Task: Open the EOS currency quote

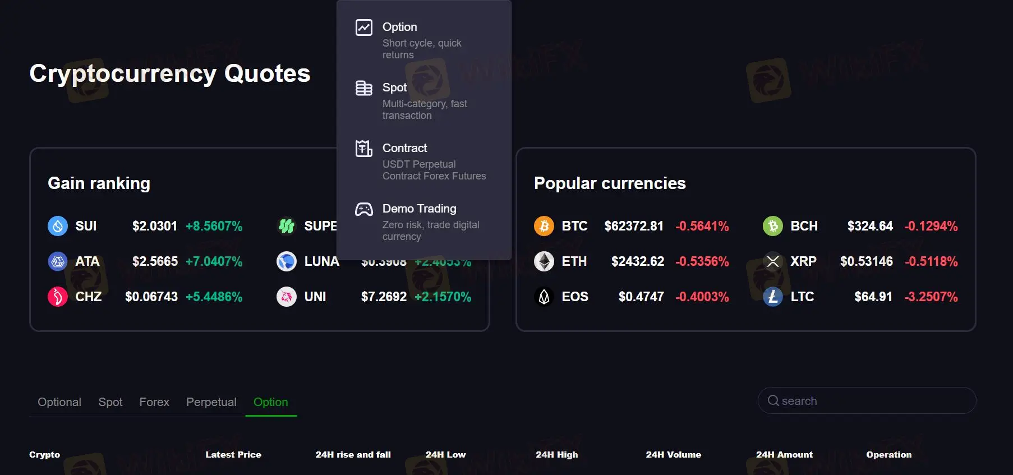Action: (575, 297)
